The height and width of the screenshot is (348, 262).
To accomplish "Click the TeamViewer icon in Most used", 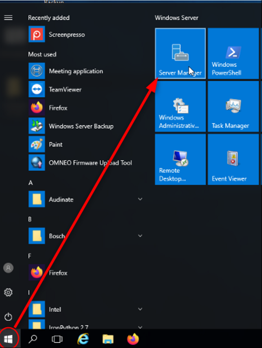I will (37, 89).
